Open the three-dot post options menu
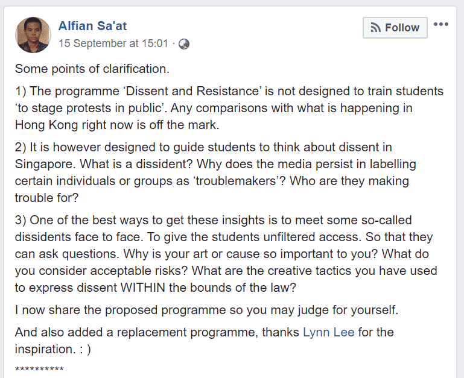 pyautogui.click(x=441, y=24)
